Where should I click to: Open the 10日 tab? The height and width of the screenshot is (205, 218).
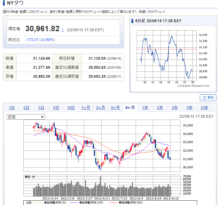[71, 108]
